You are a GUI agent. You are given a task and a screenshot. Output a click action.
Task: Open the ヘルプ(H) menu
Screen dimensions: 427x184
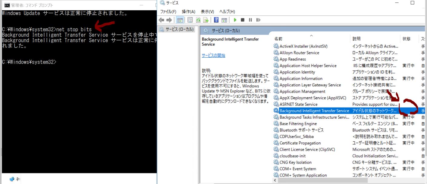(227, 11)
